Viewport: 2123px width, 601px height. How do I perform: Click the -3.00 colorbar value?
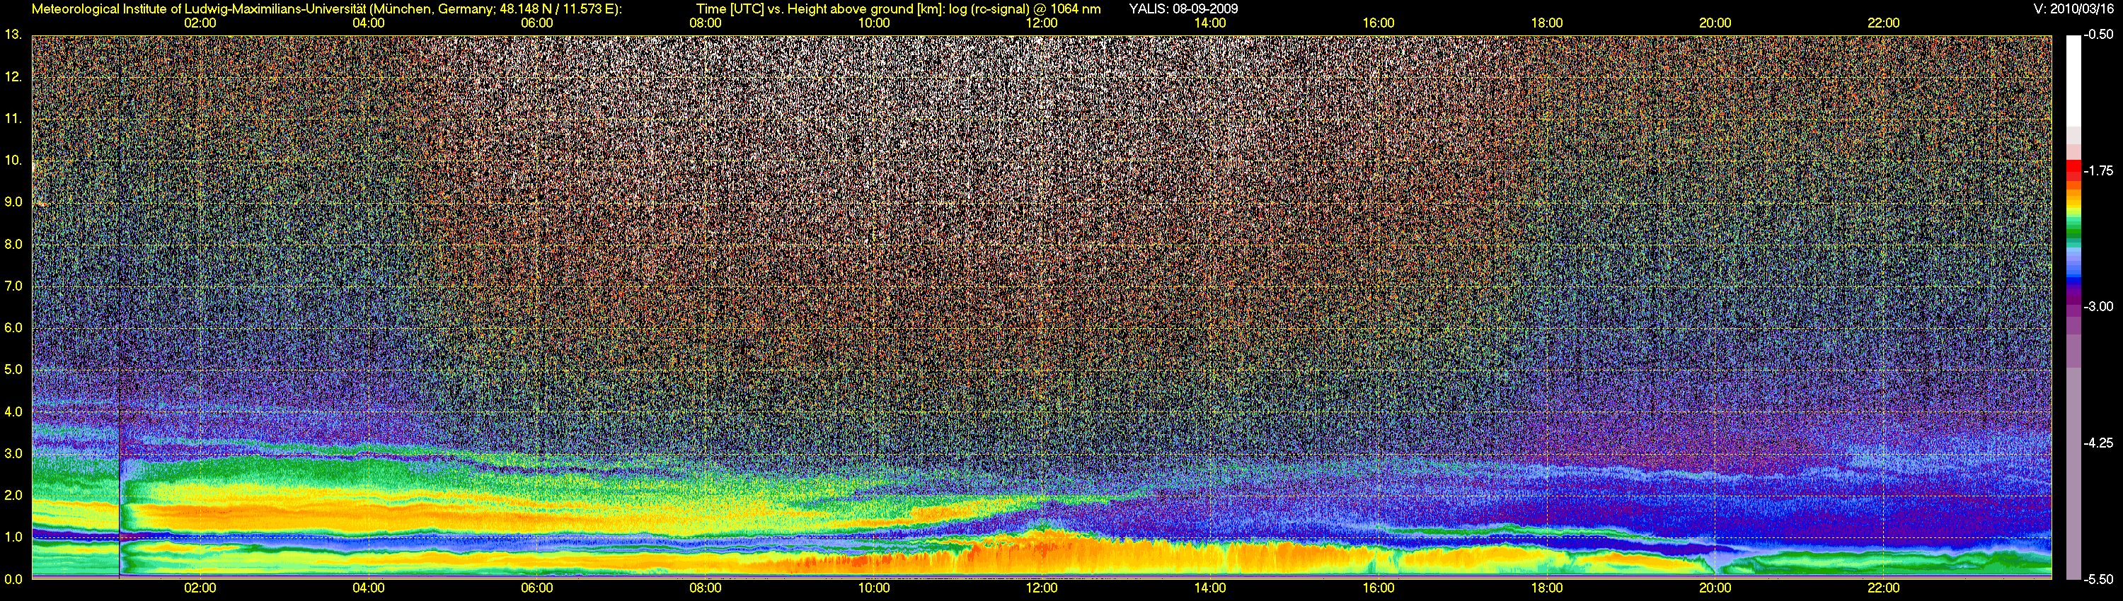2098,306
